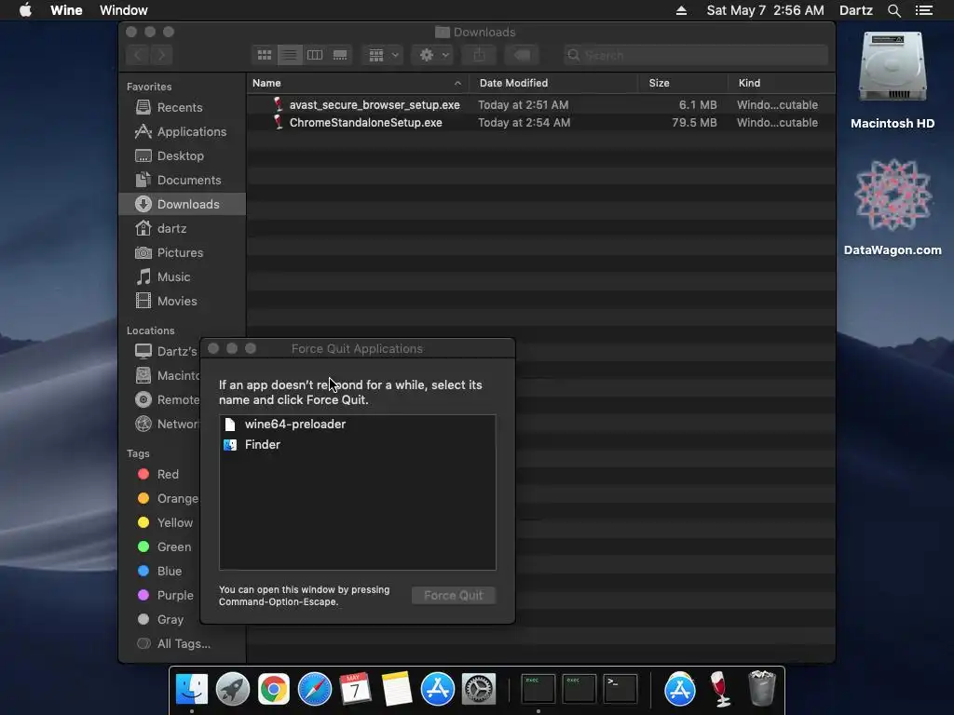The image size is (954, 715).
Task: Sort files by the Date Modified column header
Action: pos(553,83)
